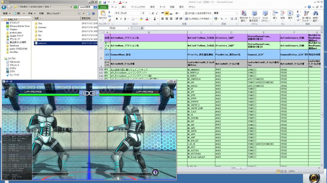Apply center horizontal alignment
Screen dimensions: 327x183
(167, 19)
